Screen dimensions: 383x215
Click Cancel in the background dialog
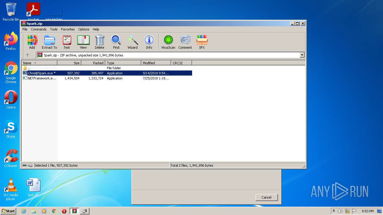266,197
